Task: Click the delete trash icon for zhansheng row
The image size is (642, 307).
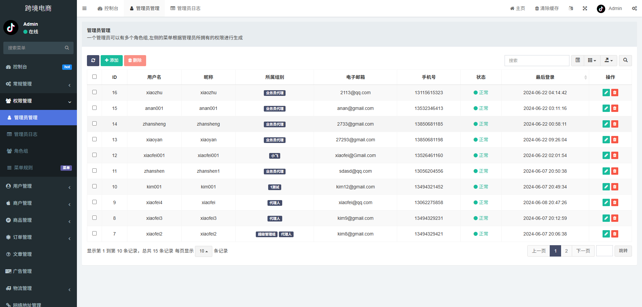Action: 615,124
